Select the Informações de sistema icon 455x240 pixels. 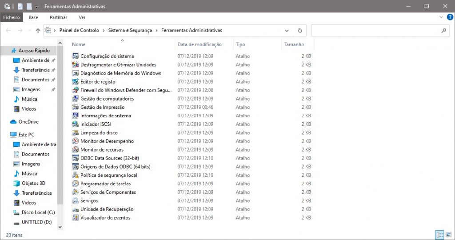pos(76,116)
